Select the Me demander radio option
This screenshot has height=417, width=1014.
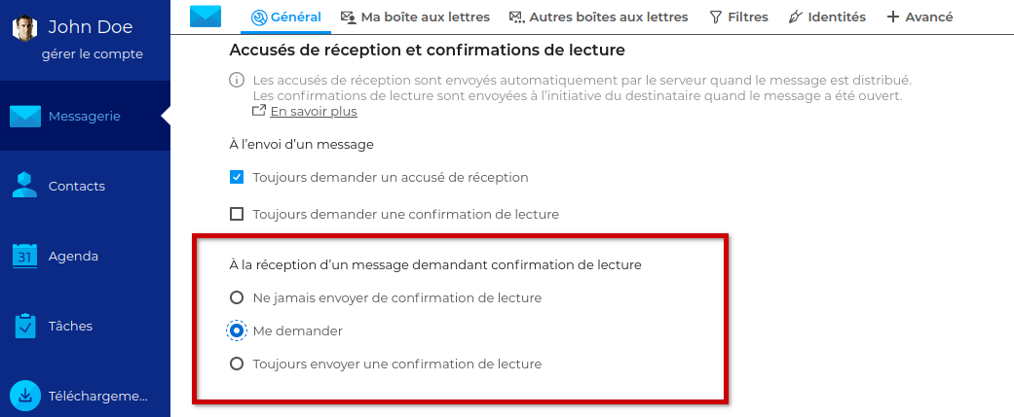[237, 330]
